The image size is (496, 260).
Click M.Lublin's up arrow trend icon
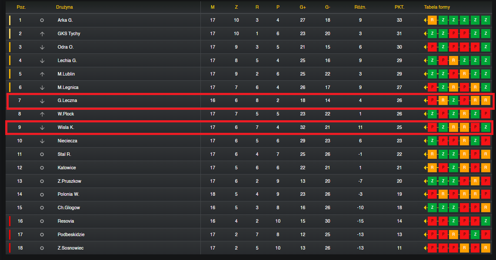(42, 74)
